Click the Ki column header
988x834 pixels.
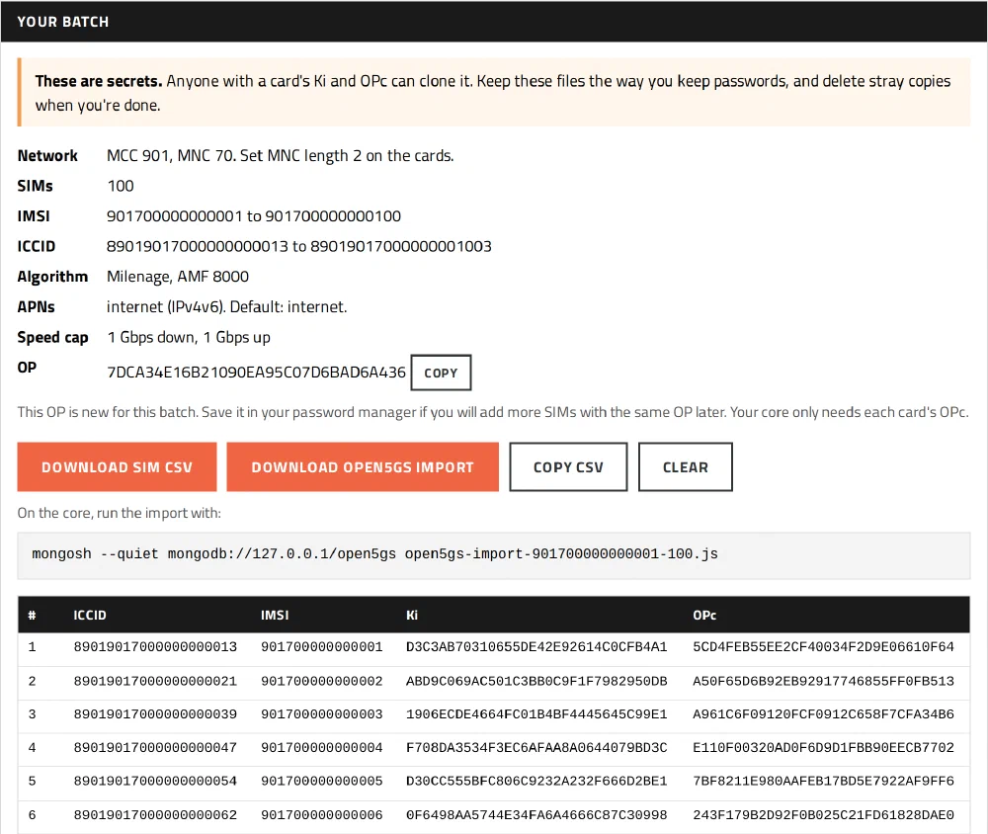[411, 616]
